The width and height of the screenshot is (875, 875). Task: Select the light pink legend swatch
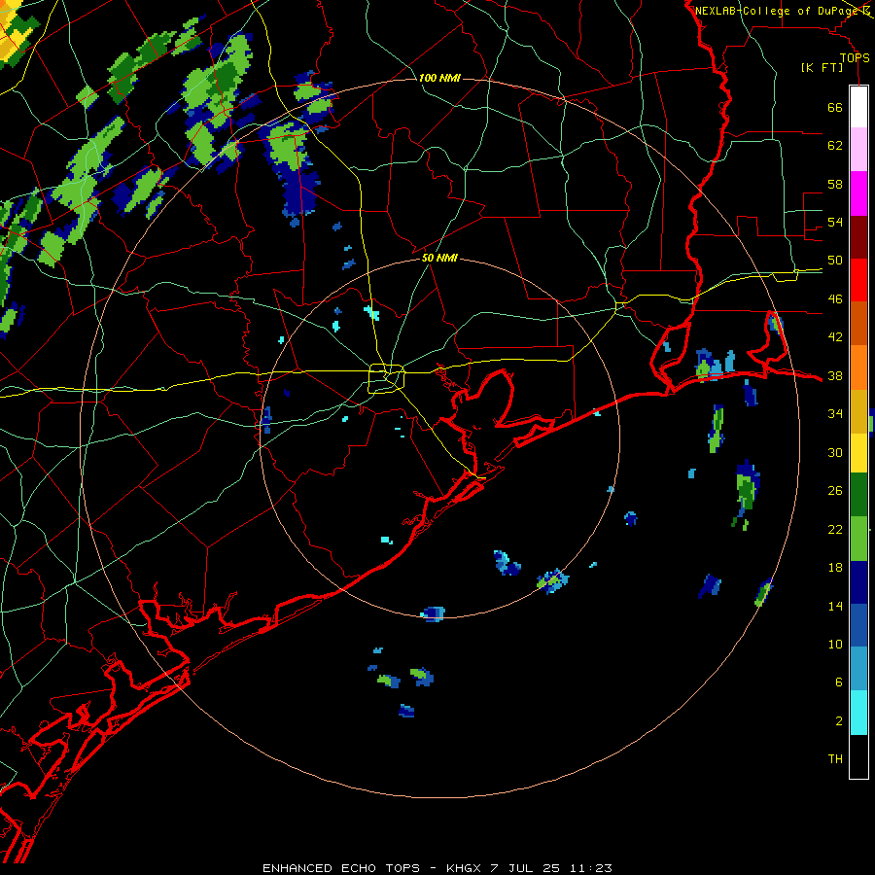pos(858,150)
